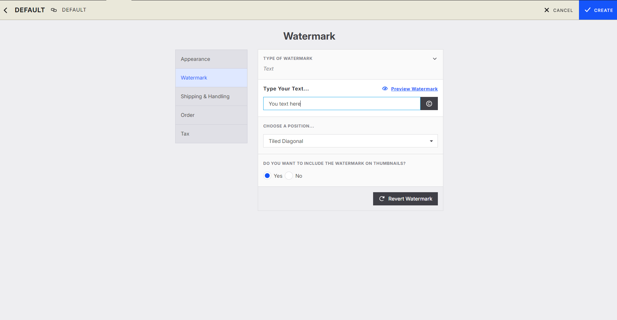
Task: Select the Watermark sidebar tab
Action: 211,78
